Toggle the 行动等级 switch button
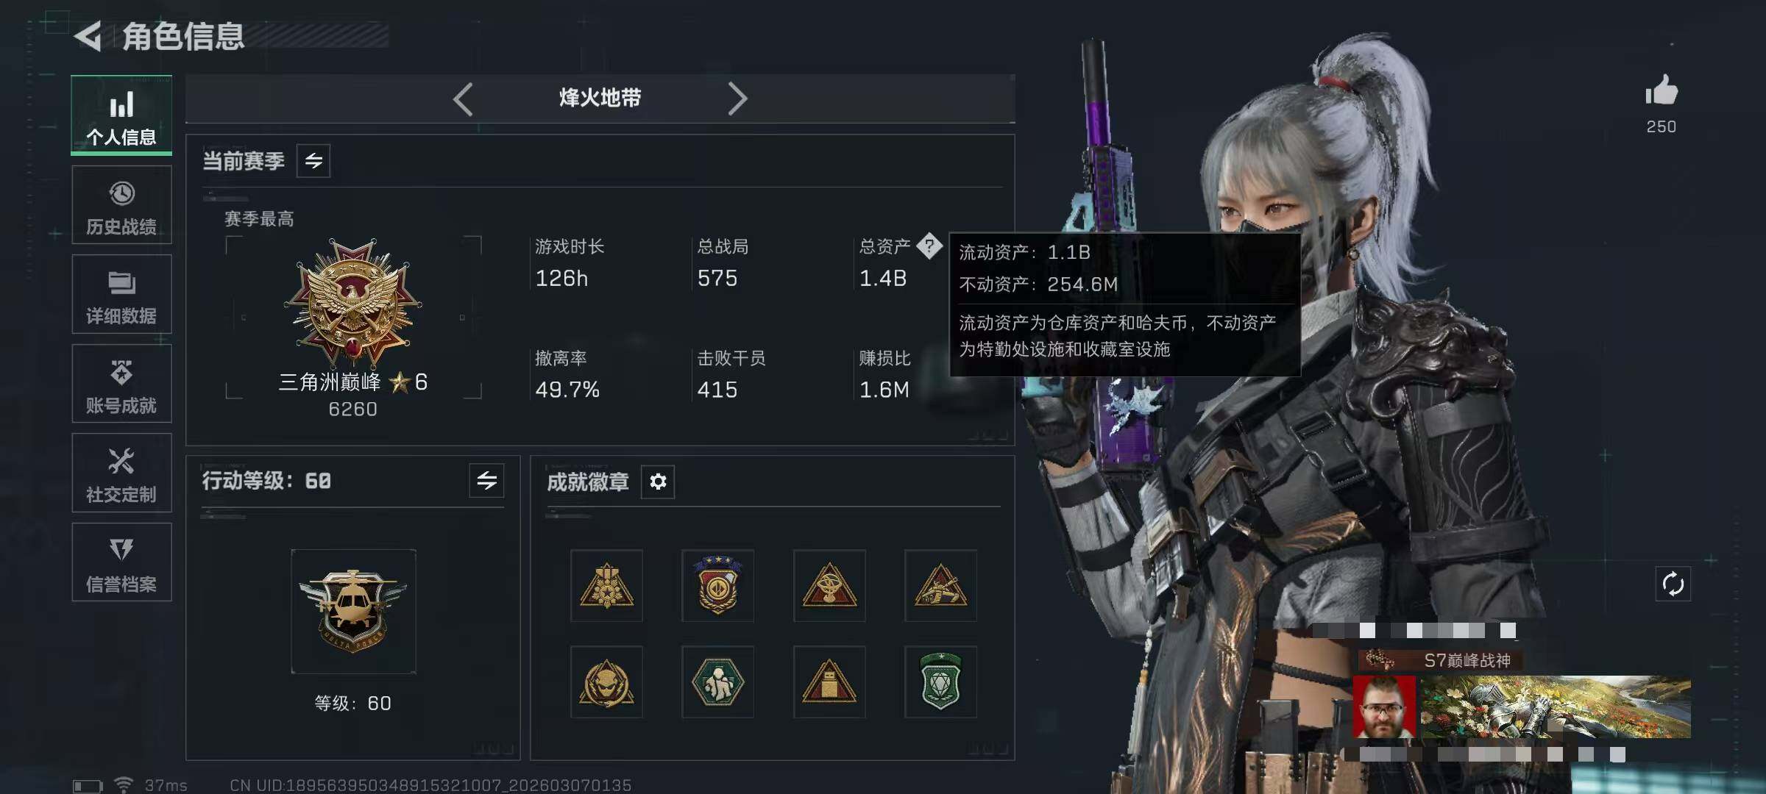The width and height of the screenshot is (1766, 794). [x=486, y=481]
